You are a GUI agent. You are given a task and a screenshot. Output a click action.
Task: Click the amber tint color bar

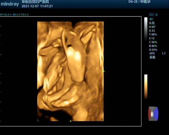tap(146, 86)
